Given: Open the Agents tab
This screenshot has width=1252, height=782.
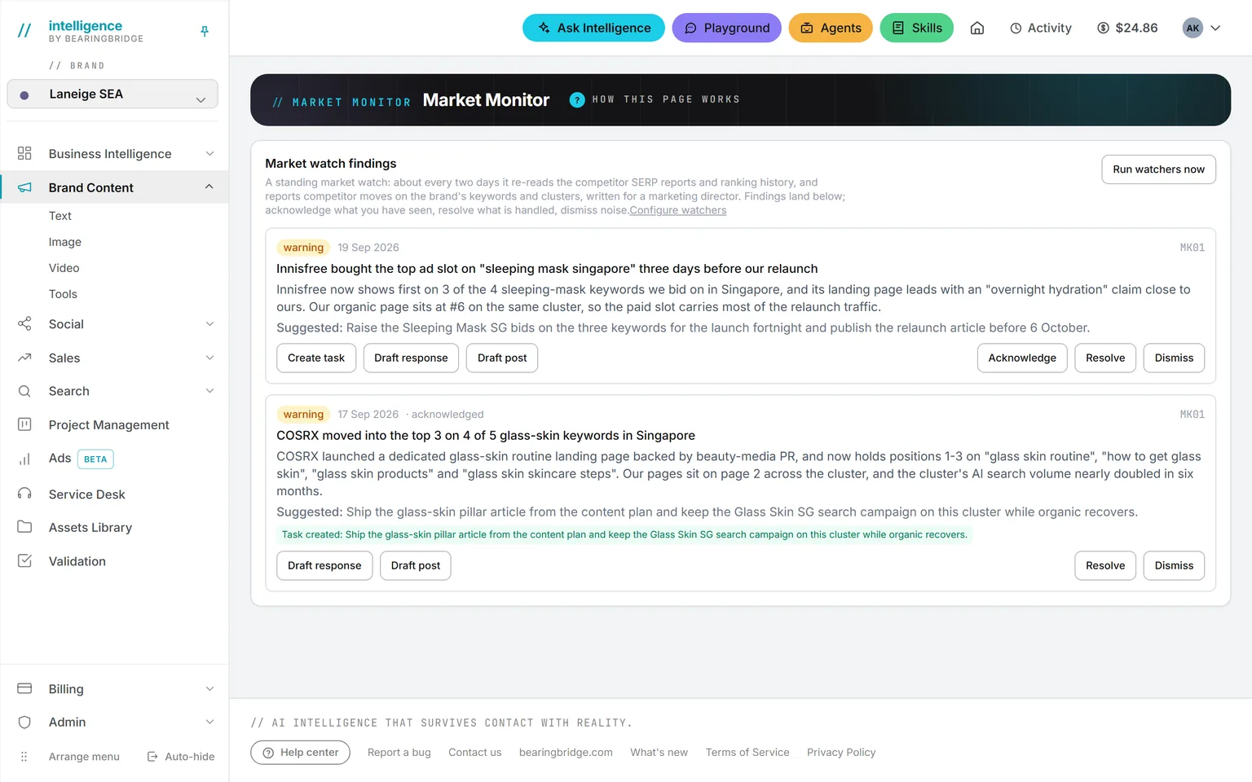Looking at the screenshot, I should pyautogui.click(x=831, y=28).
